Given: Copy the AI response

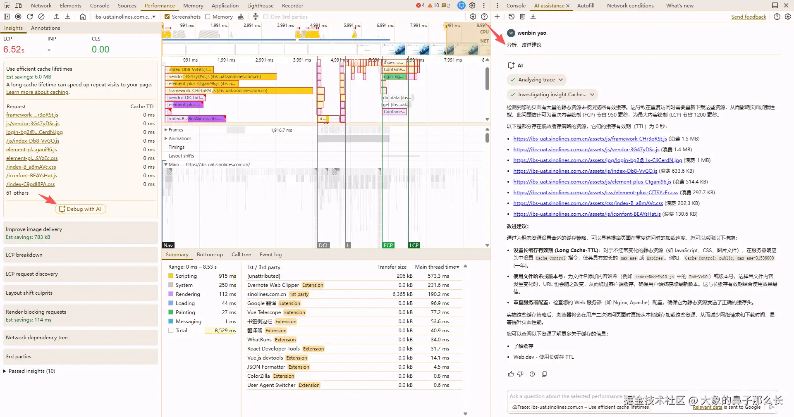Looking at the screenshot, I should [x=544, y=374].
